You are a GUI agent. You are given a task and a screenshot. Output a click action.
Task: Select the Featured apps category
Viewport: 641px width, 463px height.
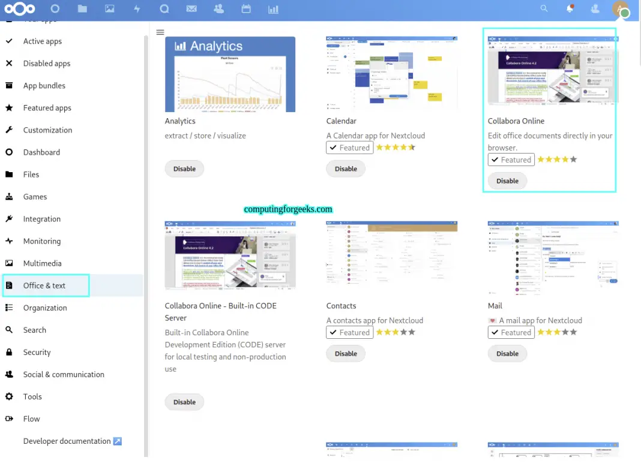click(47, 108)
